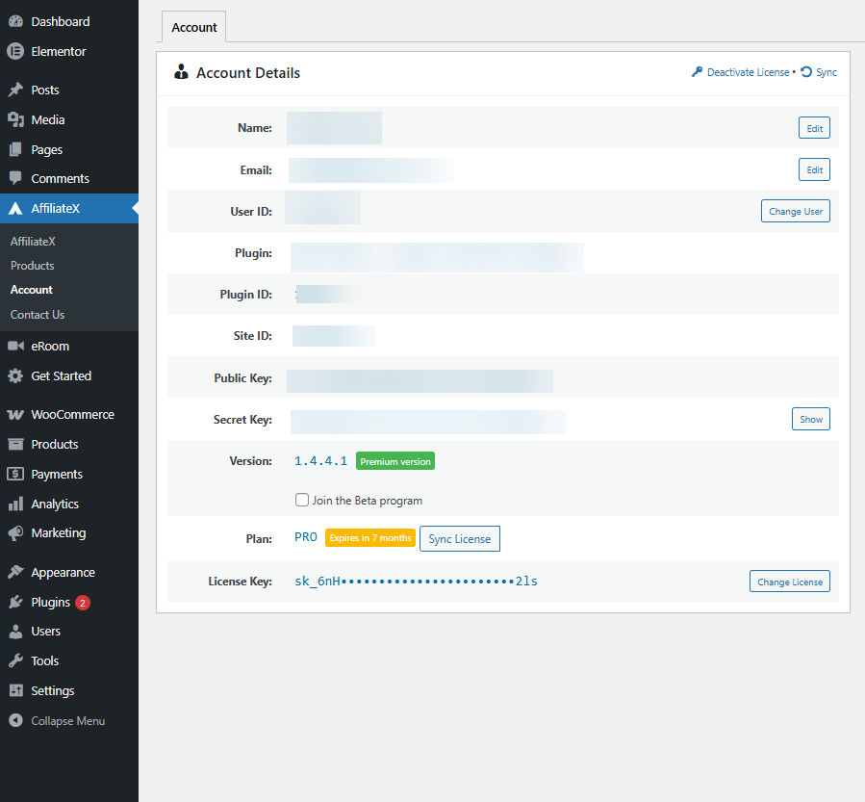This screenshot has height=802, width=865.
Task: Click the Payments dollar icon
Action: [x=15, y=474]
